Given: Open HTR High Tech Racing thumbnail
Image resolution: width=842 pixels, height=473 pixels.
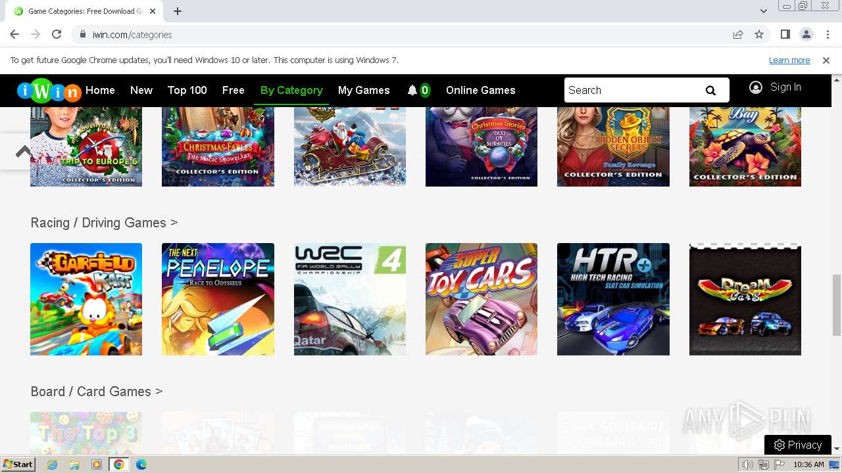Looking at the screenshot, I should [613, 300].
